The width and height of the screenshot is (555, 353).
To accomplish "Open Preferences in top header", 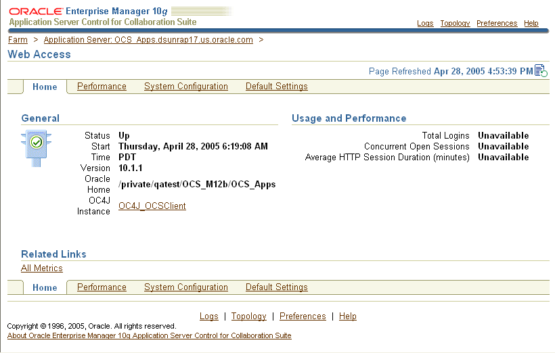I will point(497,23).
